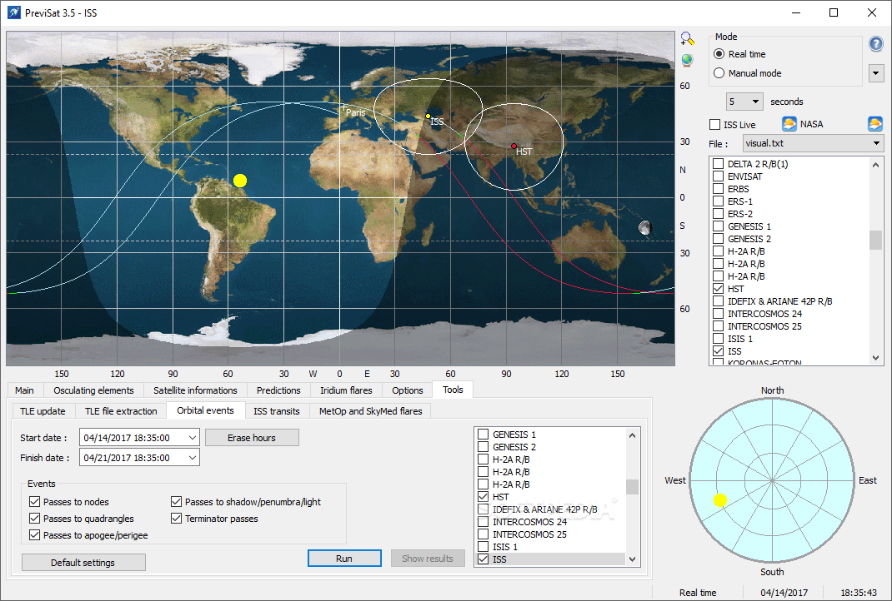Click the yellow Sun disc on world map
The image size is (892, 601).
pos(240,181)
